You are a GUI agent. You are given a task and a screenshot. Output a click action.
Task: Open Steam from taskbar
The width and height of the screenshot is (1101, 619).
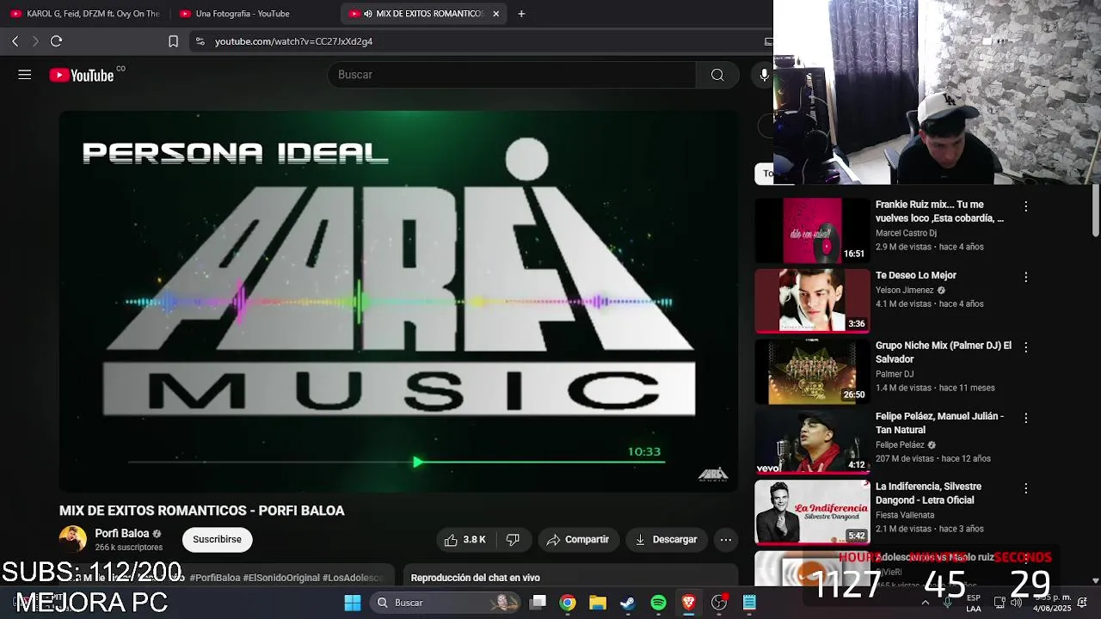[628, 603]
